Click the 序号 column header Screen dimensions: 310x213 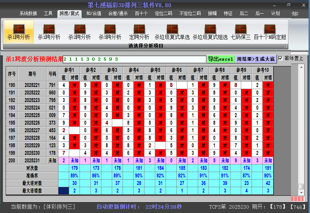[12, 74]
